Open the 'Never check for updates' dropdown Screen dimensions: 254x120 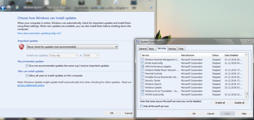(72, 47)
